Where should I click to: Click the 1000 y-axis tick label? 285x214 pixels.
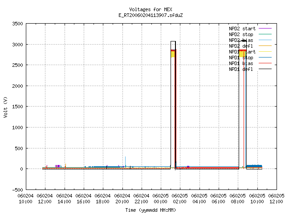[18, 128]
